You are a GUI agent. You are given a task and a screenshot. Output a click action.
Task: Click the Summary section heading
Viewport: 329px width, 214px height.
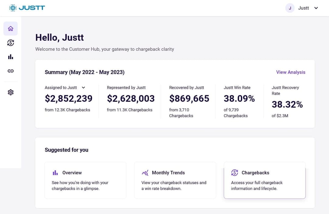(85, 72)
